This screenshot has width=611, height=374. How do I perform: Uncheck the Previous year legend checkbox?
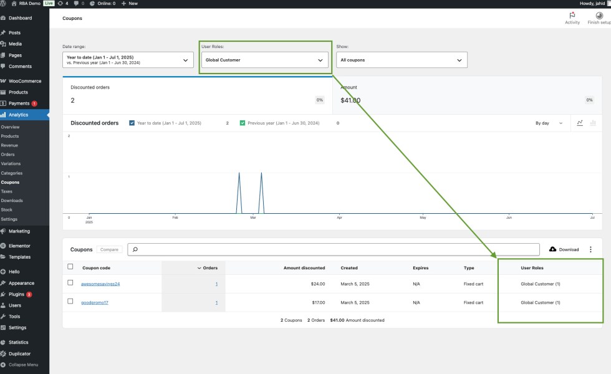click(243, 123)
